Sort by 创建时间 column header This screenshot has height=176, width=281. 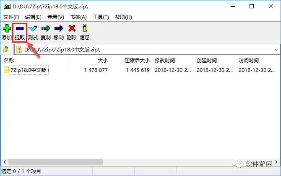point(215,61)
